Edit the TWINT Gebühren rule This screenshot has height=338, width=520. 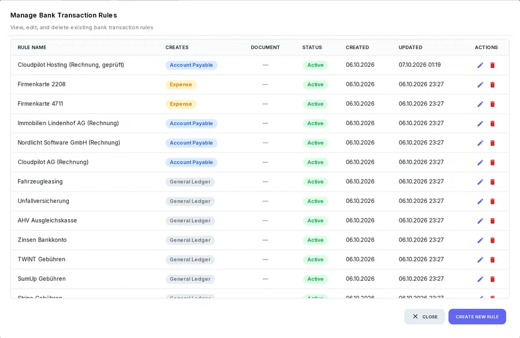click(480, 260)
